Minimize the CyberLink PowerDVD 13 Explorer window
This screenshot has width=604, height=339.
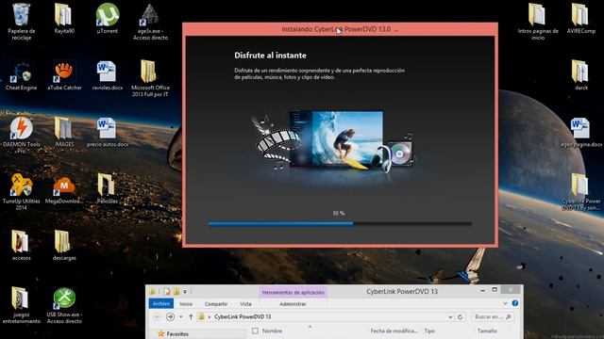pyautogui.click(x=482, y=291)
